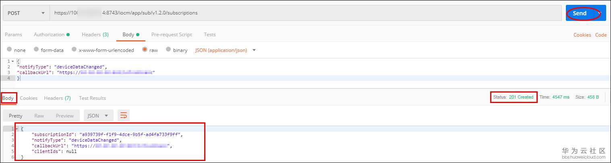Show the Test Results response tab
The height and width of the screenshot is (163, 611).
92,98
